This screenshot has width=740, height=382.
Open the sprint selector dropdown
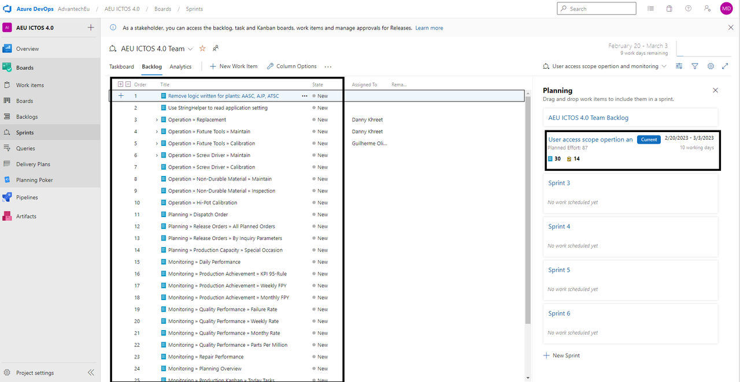click(x=664, y=66)
